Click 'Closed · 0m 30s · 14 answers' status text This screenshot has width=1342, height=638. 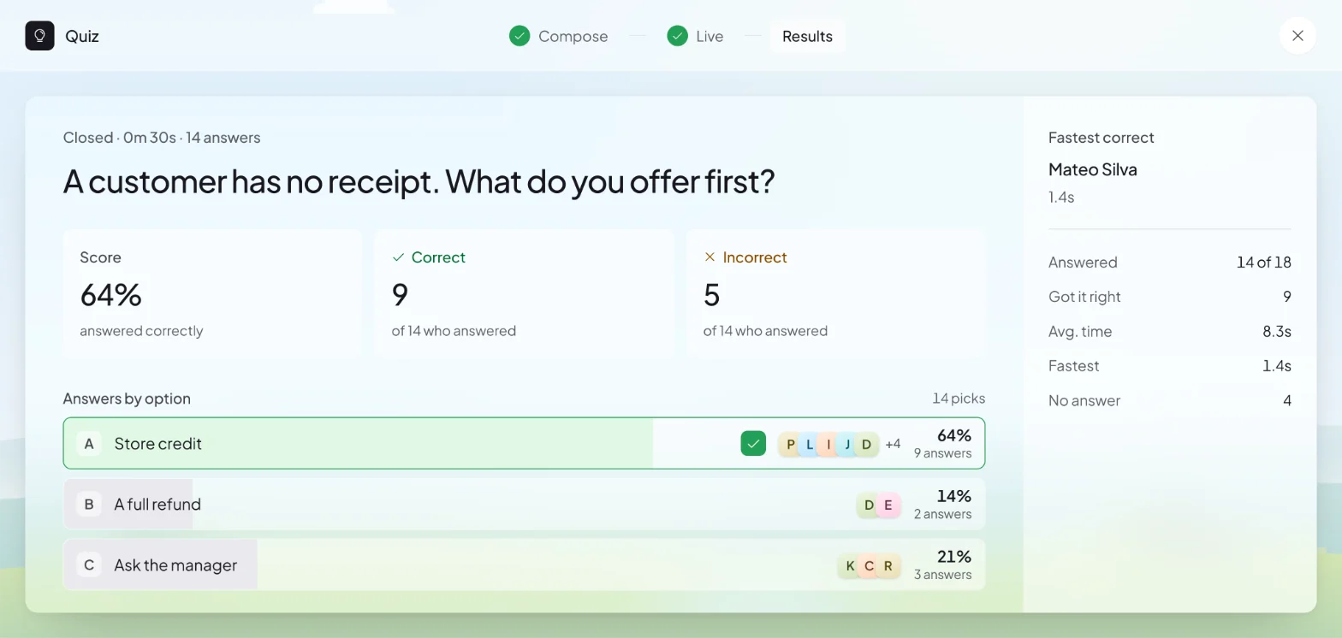tap(162, 137)
